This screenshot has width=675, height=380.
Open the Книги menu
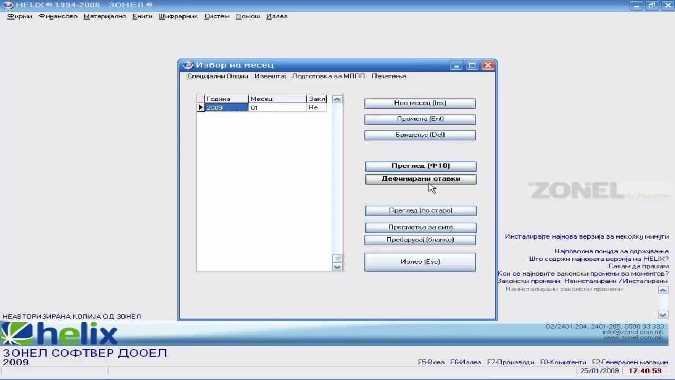(142, 16)
